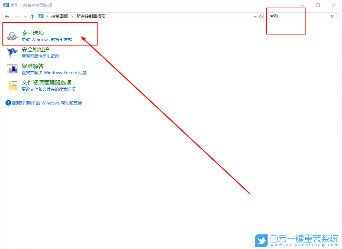
Task: Click the Control Panel icon in address bar
Action: 41,16
